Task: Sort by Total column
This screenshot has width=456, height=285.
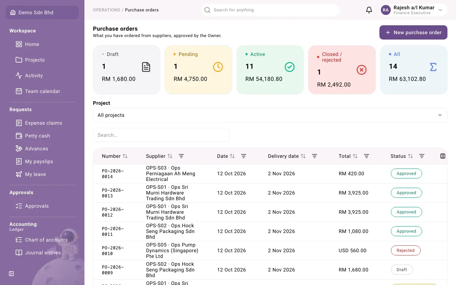Action: click(355, 156)
